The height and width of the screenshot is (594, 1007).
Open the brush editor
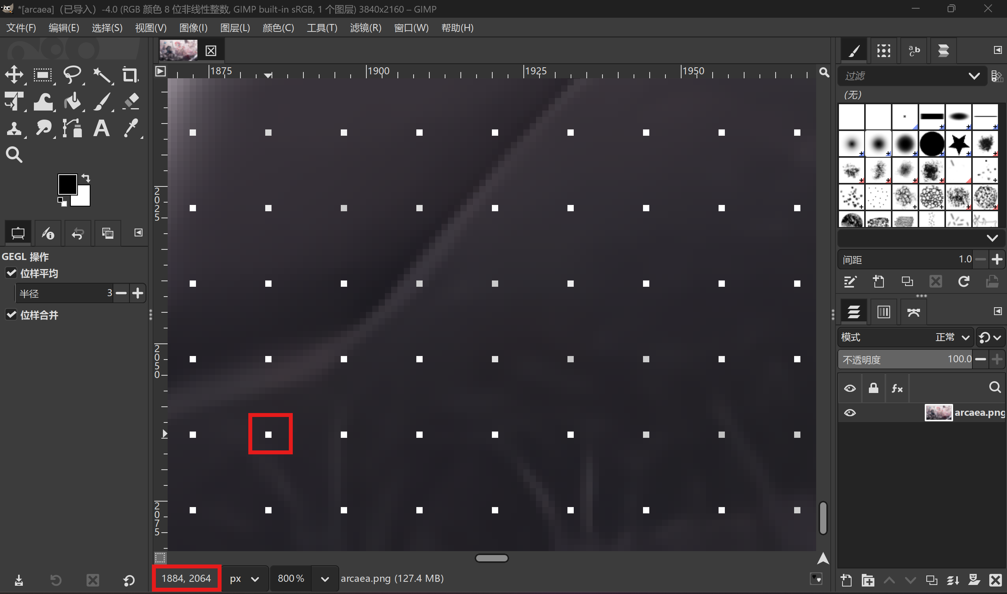tap(850, 282)
